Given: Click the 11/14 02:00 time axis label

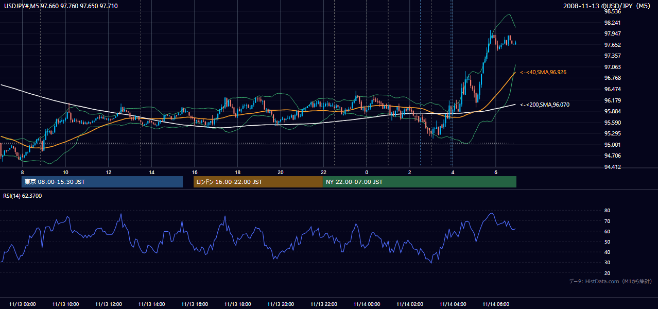Looking at the screenshot, I should coord(409,304).
